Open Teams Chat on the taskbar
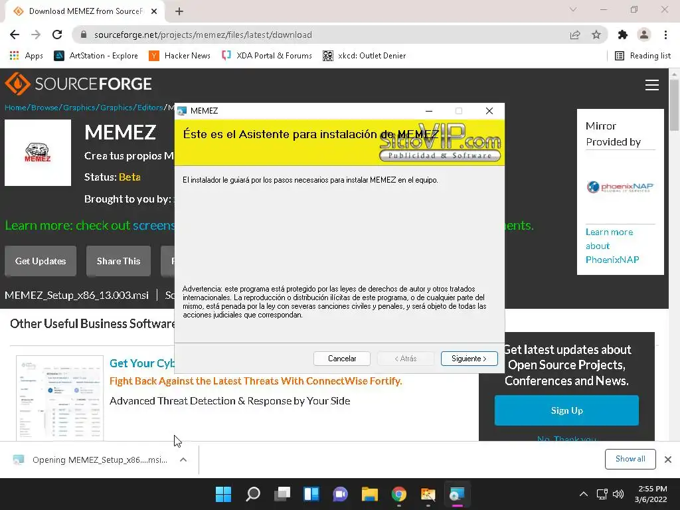 pyautogui.click(x=341, y=494)
